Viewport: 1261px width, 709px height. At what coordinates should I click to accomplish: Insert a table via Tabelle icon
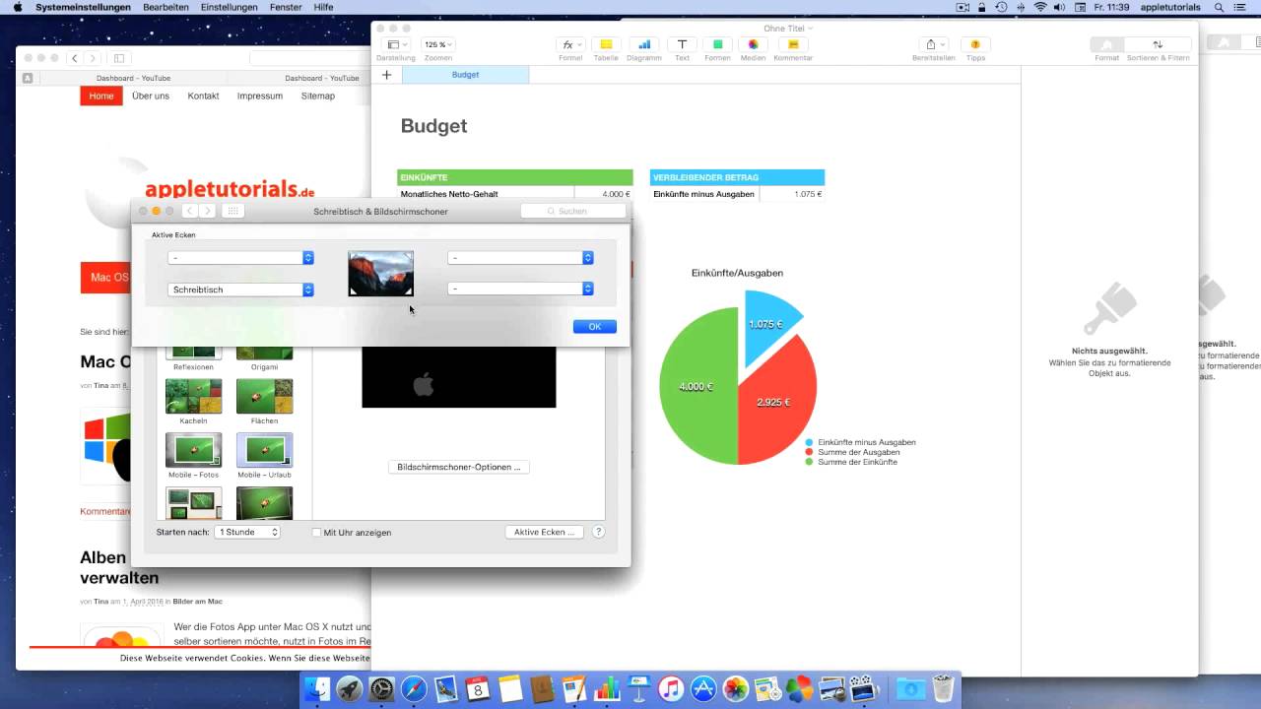[606, 45]
